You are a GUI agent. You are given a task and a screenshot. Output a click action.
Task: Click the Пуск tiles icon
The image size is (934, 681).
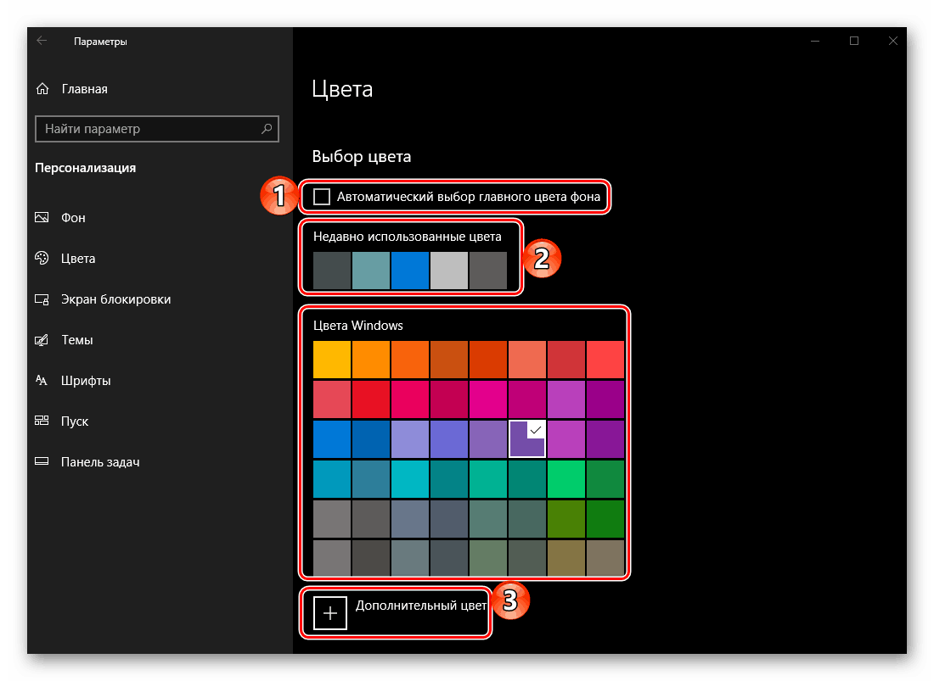click(x=42, y=421)
